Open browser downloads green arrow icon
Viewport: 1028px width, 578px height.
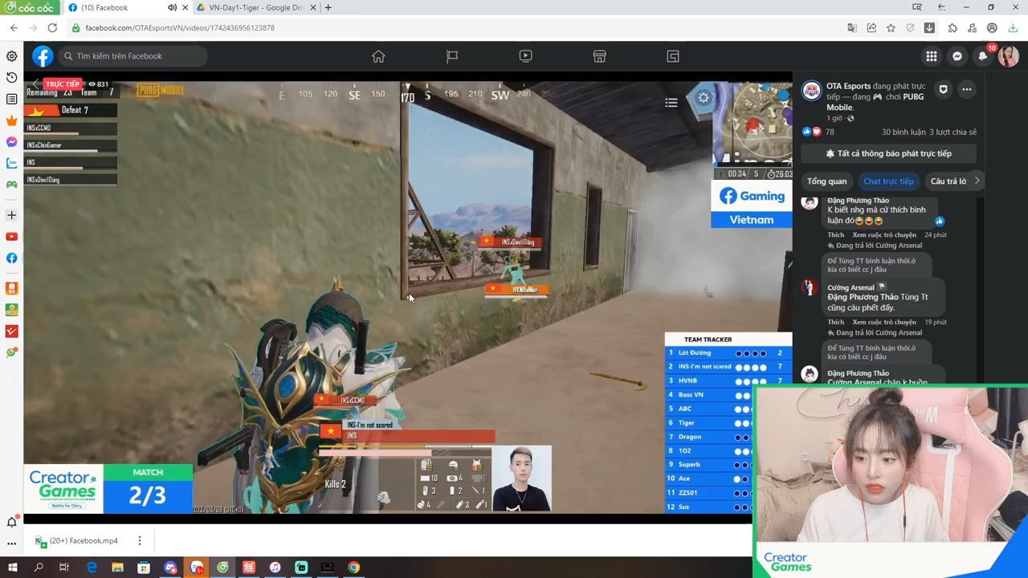pos(1014,28)
